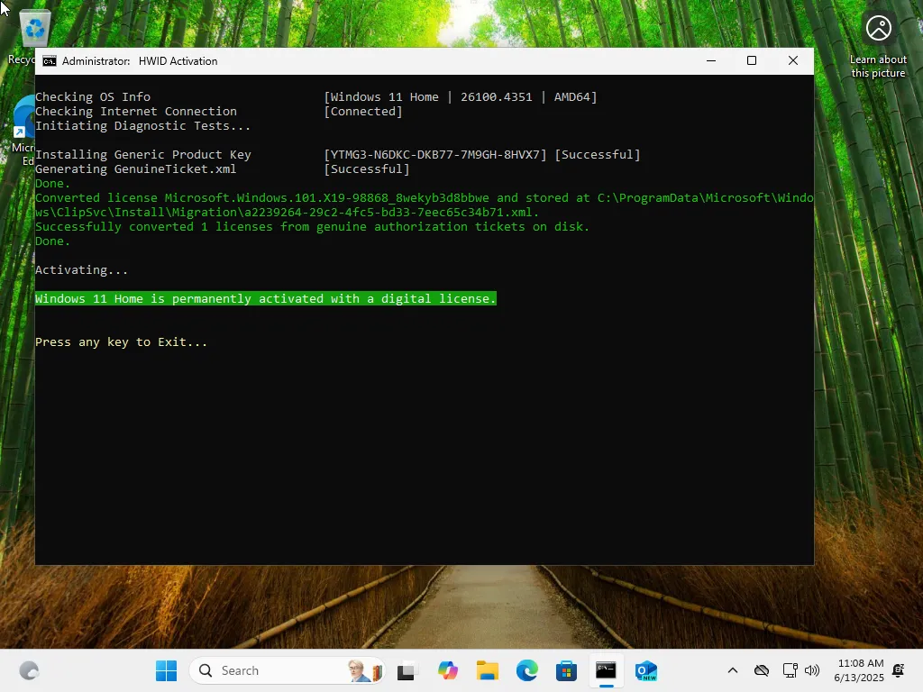
Task: Minimize the HWID Activation window
Action: click(x=711, y=60)
